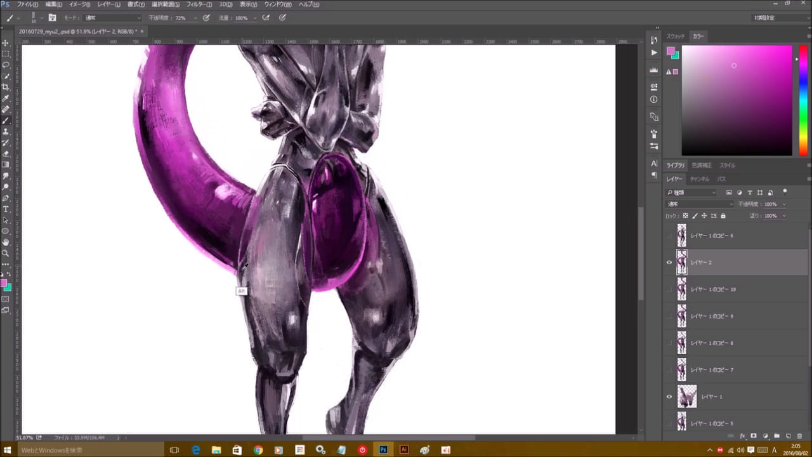Expand the brush opacity 72% dropdown arrow

coord(195,18)
